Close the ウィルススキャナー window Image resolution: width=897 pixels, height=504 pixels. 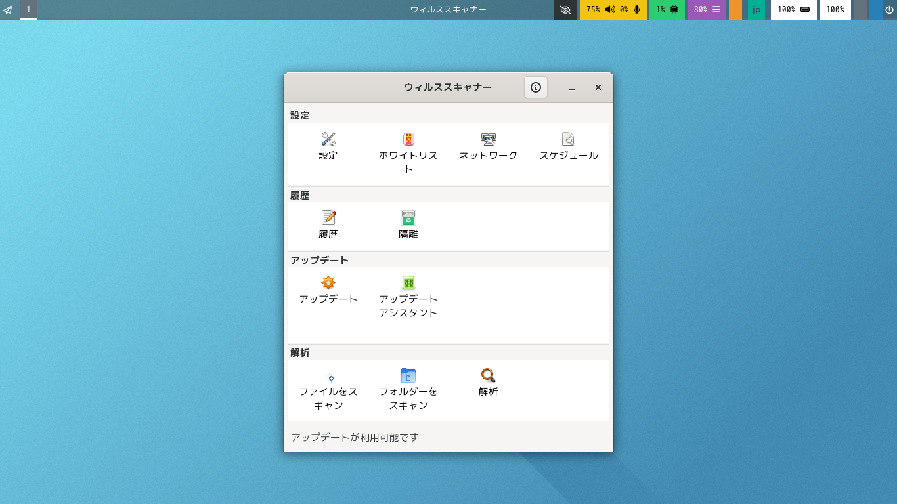point(598,87)
